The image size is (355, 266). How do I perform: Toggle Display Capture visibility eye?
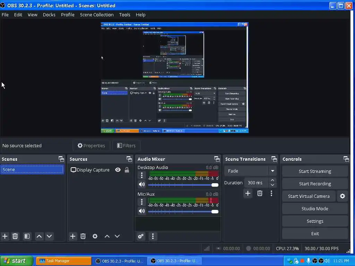pos(118,170)
